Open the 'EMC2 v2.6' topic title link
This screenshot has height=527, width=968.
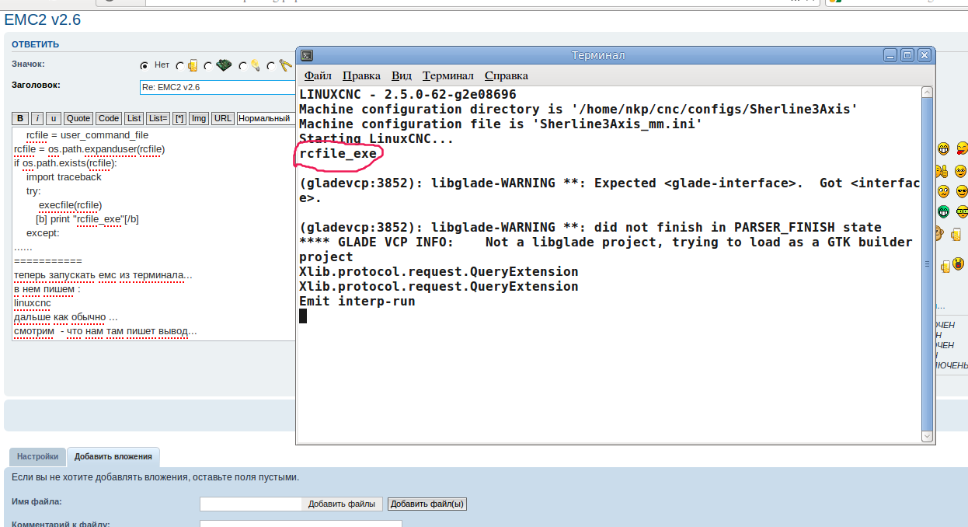[x=43, y=20]
